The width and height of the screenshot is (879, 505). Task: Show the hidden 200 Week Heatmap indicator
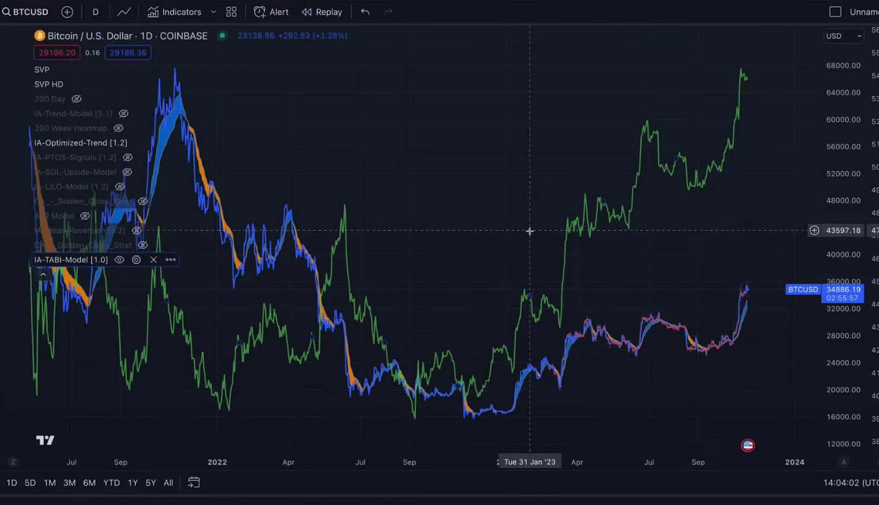(118, 128)
